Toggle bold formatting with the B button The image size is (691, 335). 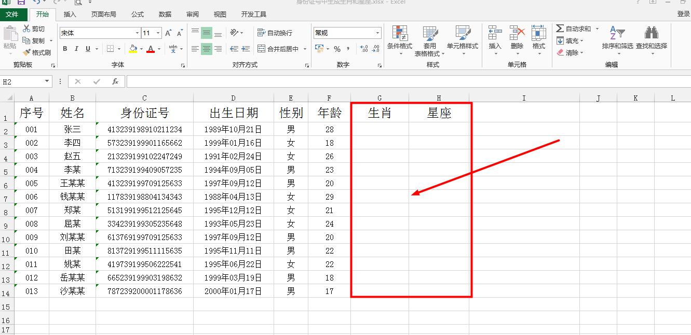(65, 49)
